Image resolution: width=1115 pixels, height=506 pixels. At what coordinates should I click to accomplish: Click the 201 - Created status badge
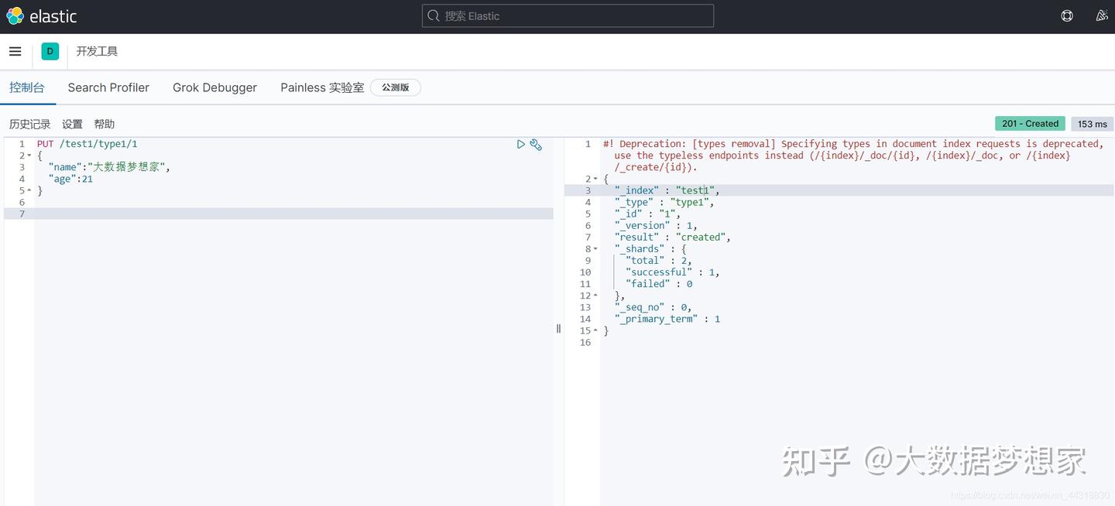click(1030, 123)
